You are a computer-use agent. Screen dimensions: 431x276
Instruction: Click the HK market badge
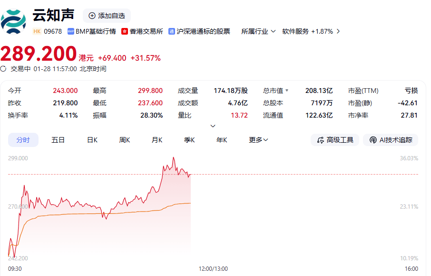click(37, 31)
